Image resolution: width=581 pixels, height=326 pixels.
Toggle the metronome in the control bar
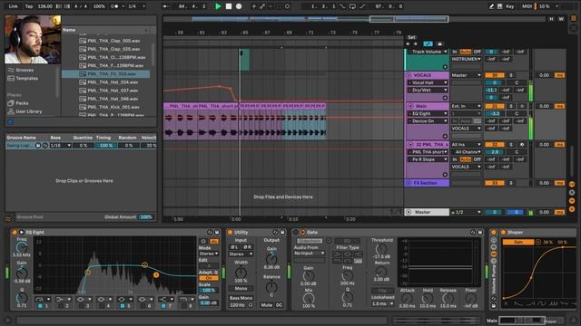[x=115, y=6]
